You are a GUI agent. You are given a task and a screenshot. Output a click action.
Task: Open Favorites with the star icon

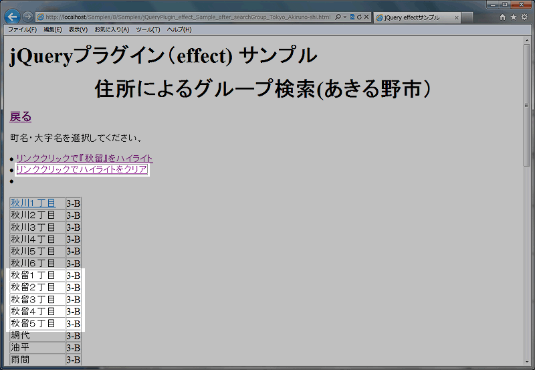click(x=514, y=17)
